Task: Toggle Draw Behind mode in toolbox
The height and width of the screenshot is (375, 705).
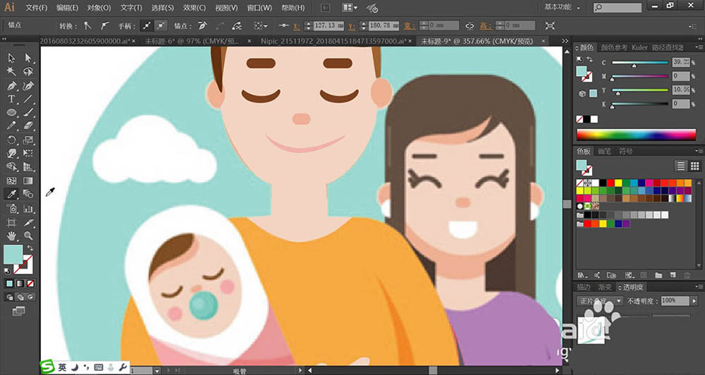Action: pyautogui.click(x=20, y=297)
